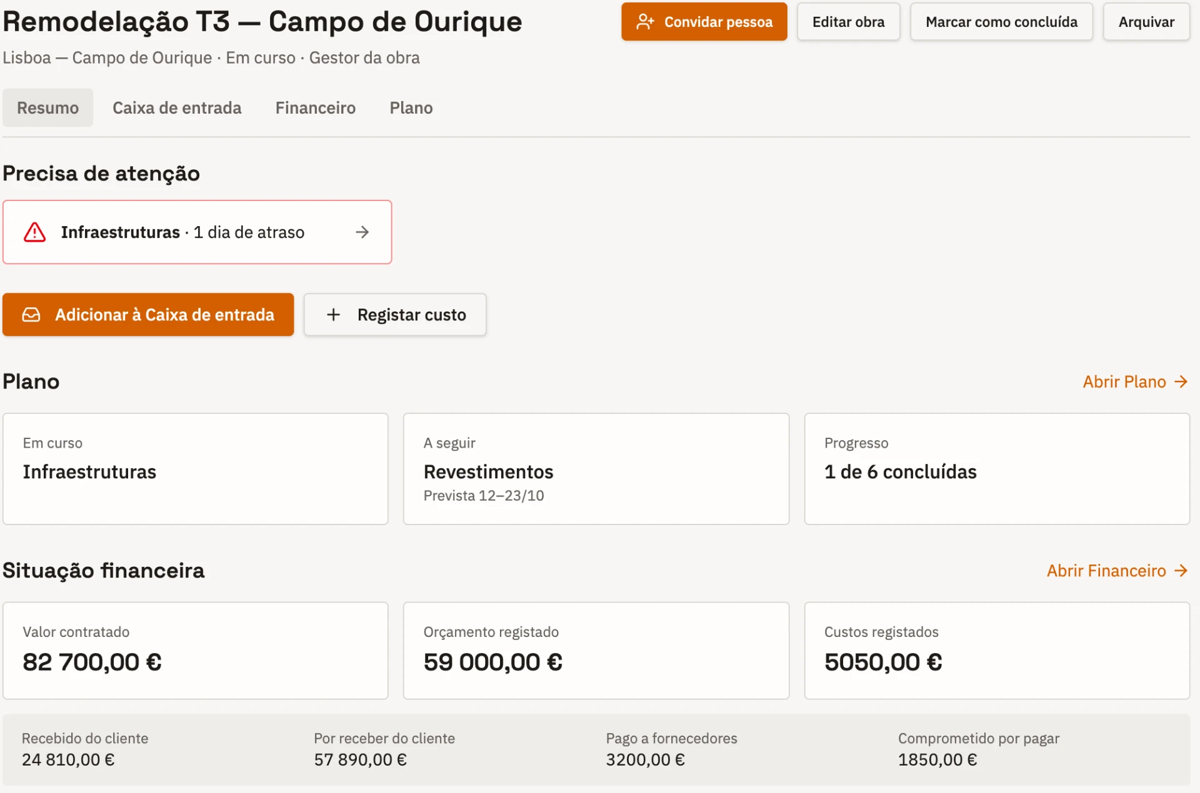
Task: Switch to the Caixa de entrada tab
Action: [x=177, y=108]
